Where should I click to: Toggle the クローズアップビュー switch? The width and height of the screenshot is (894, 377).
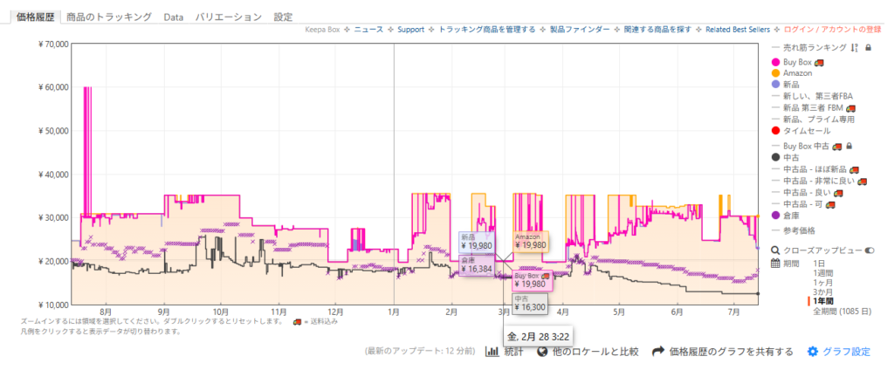[869, 250]
